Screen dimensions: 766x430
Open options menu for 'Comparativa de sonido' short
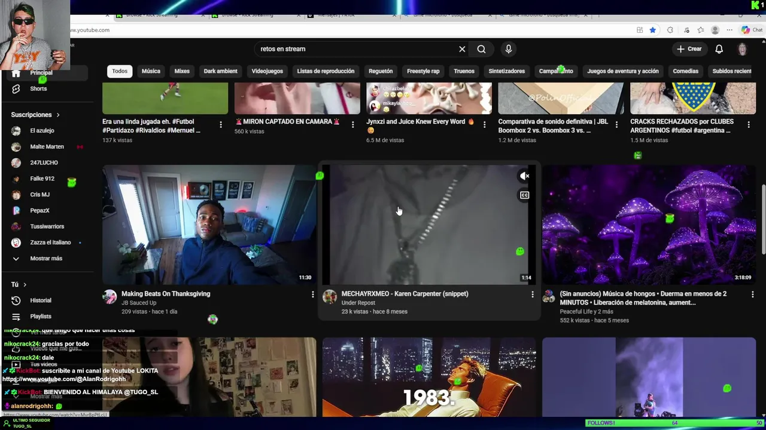point(616,125)
